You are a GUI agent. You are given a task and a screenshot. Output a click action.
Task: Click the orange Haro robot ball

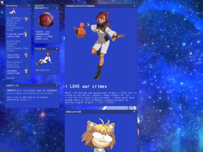(80, 30)
